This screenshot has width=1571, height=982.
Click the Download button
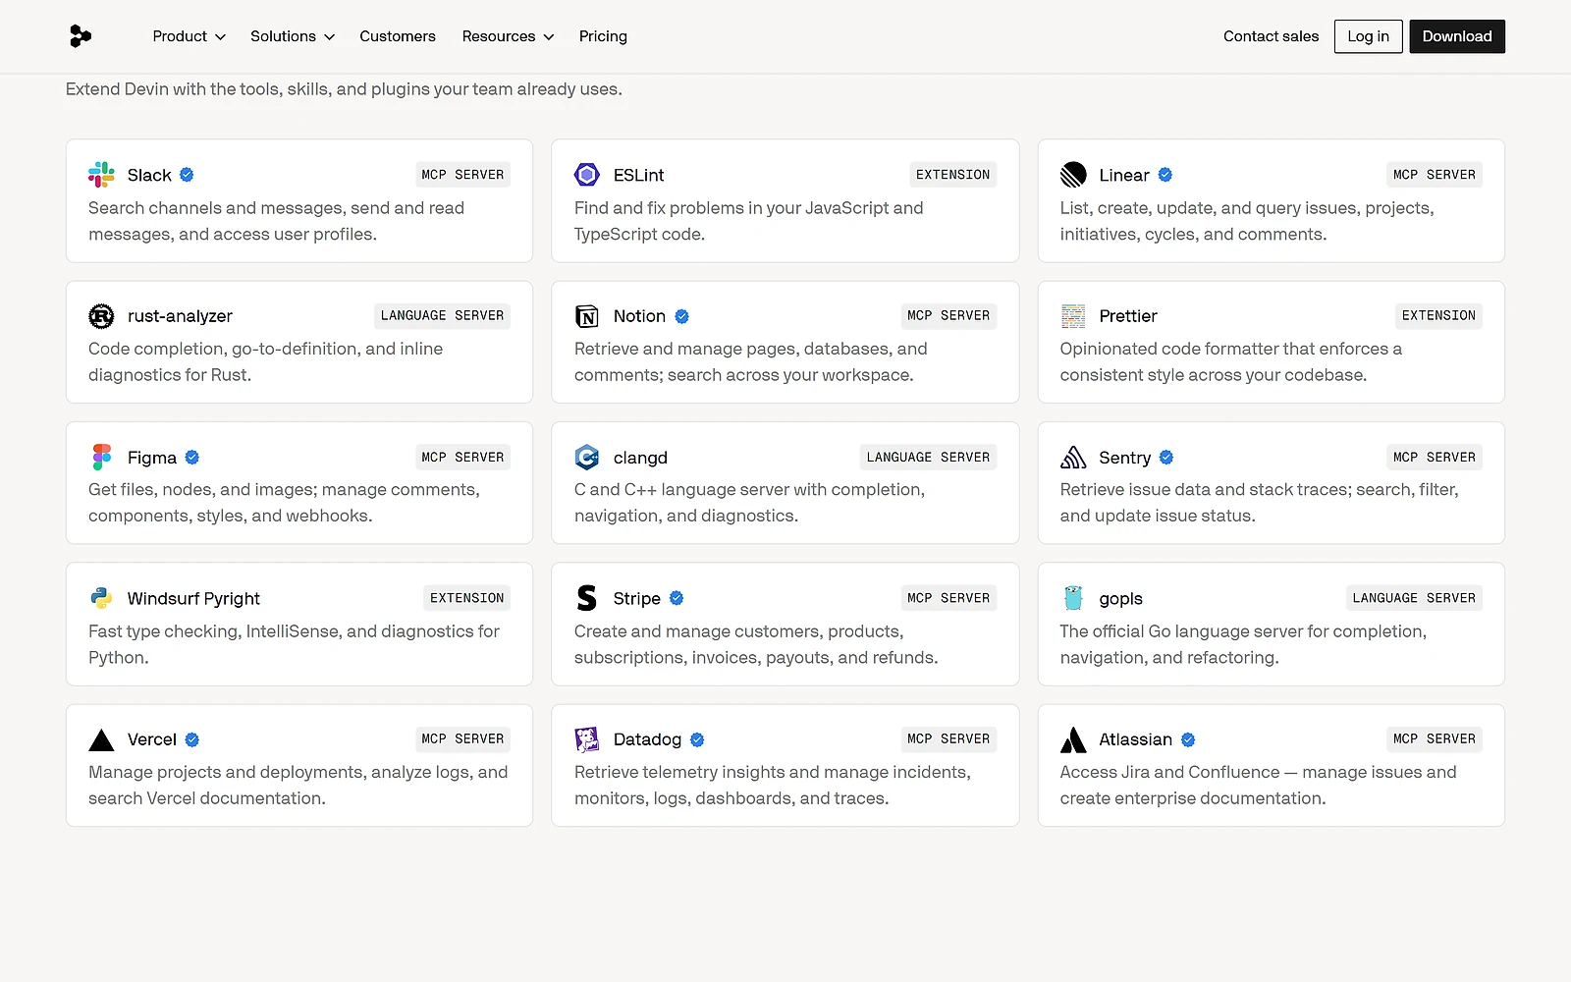(x=1457, y=36)
